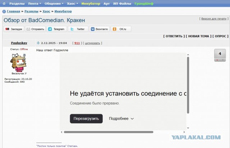Screen dimensions: 230x148
Task: Share the topic on Вконтакте
Action: pyautogui.click(x=99, y=29)
